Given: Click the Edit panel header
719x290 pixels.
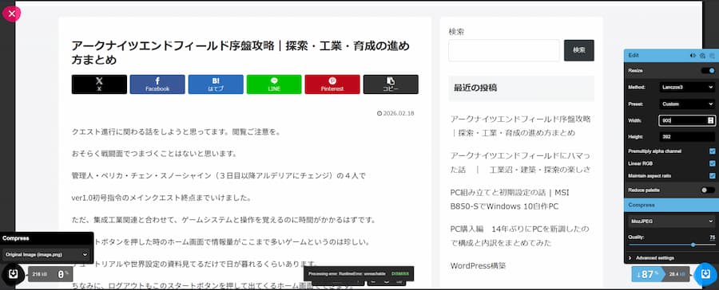Looking at the screenshot, I should click(671, 55).
